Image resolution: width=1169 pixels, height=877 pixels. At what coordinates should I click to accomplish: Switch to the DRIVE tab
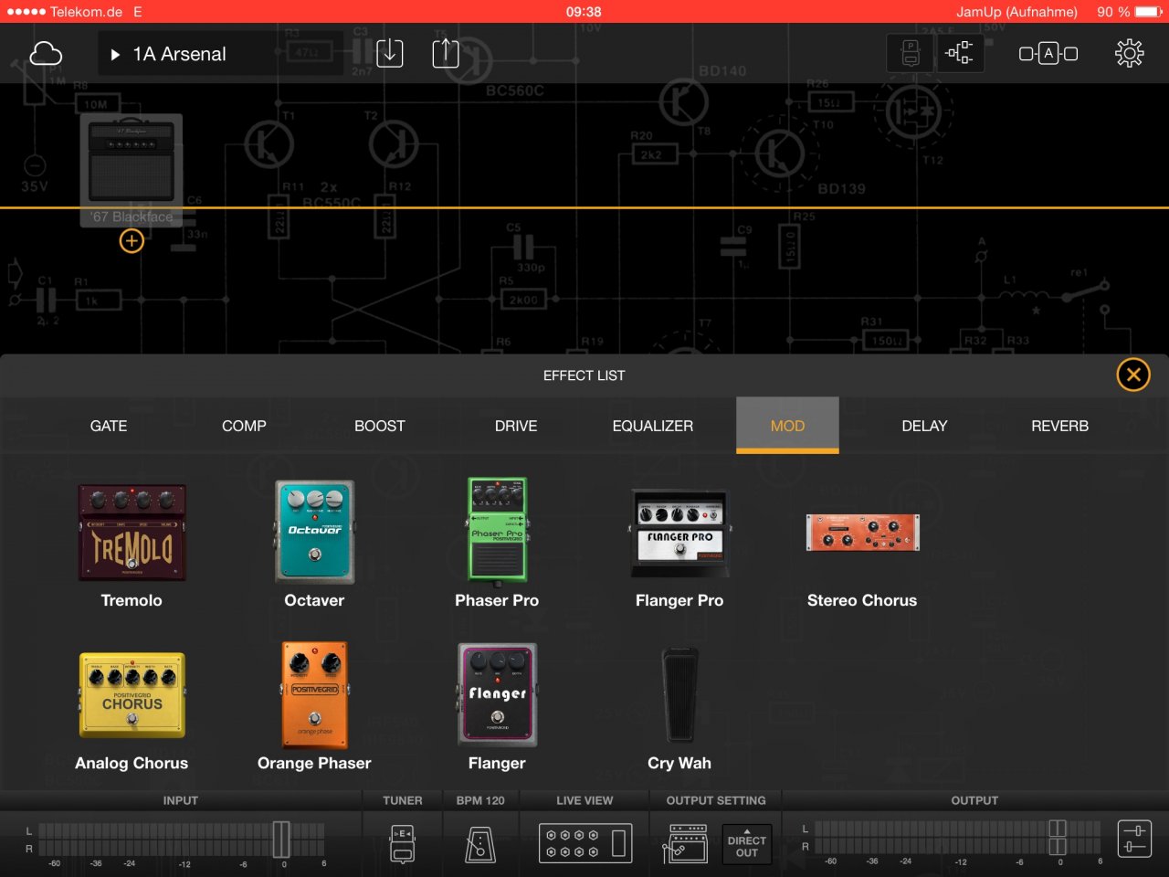point(516,426)
